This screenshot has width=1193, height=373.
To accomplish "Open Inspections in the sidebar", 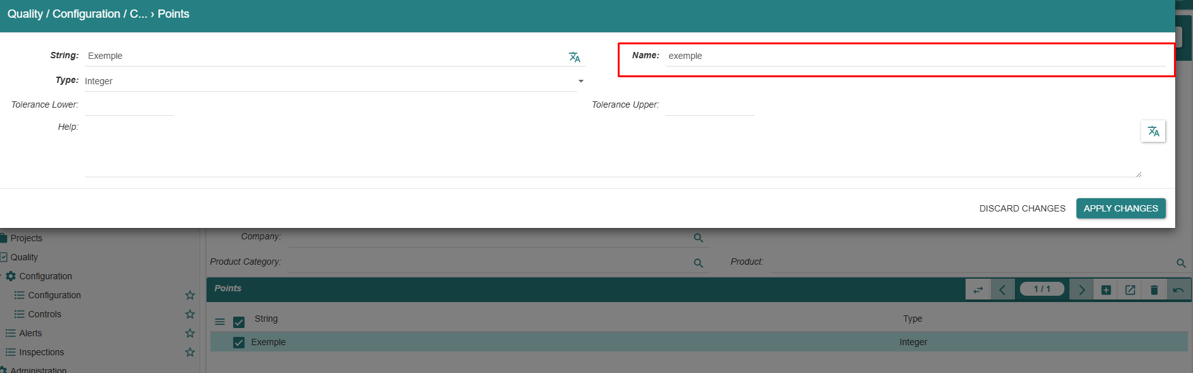I will pos(41,352).
